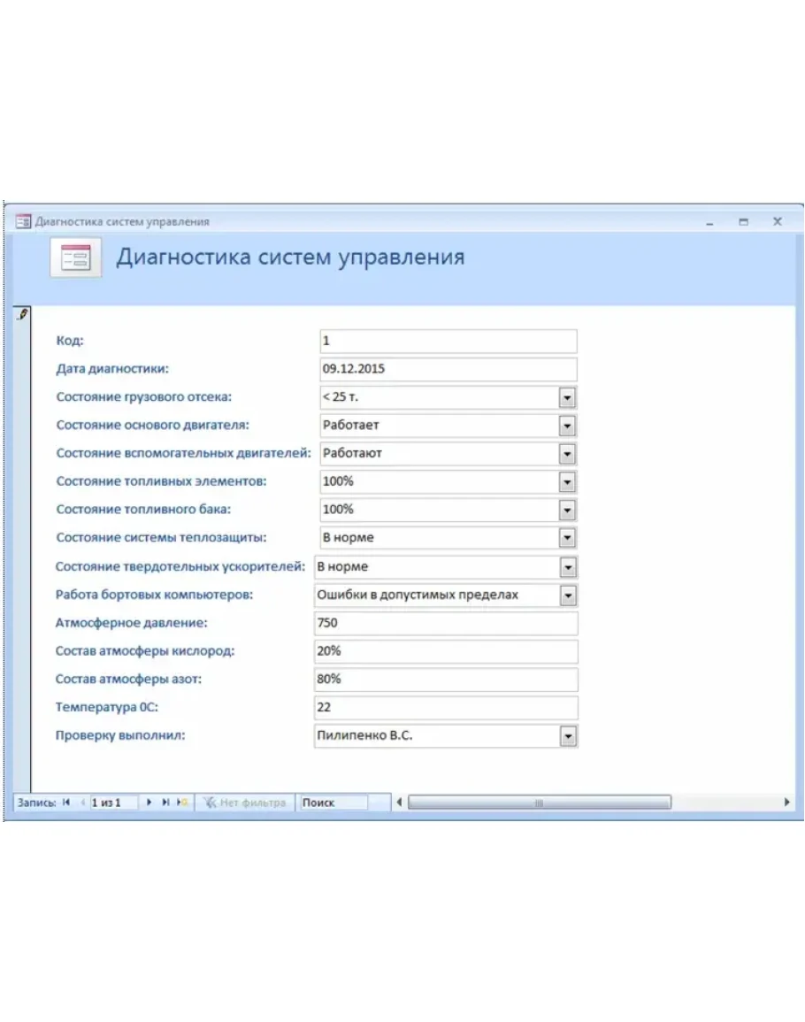Click the pencil record selector icon
Image resolution: width=805 pixels, height=1022 pixels.
pyautogui.click(x=22, y=314)
